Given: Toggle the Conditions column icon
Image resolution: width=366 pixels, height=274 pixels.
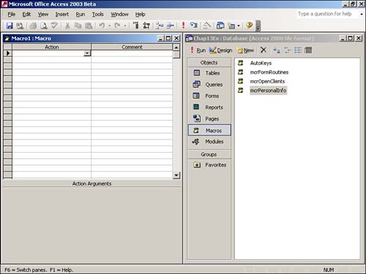Looking at the screenshot, I should pyautogui.click(x=146, y=26).
